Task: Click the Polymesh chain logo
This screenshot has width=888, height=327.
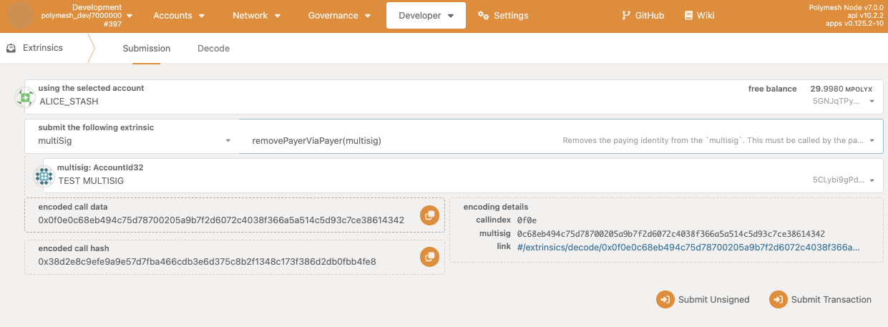Action: tap(20, 15)
